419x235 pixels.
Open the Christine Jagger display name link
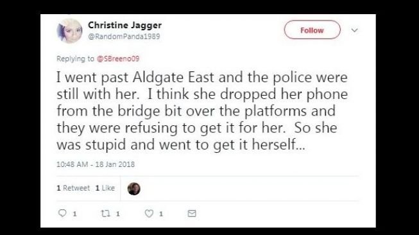124,25
